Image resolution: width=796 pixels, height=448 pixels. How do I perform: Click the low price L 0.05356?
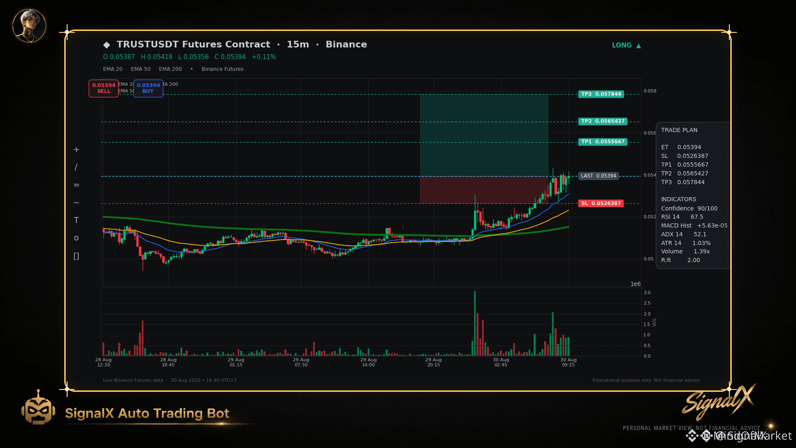[x=193, y=57]
